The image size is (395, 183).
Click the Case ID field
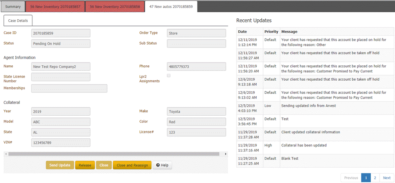click(61, 33)
